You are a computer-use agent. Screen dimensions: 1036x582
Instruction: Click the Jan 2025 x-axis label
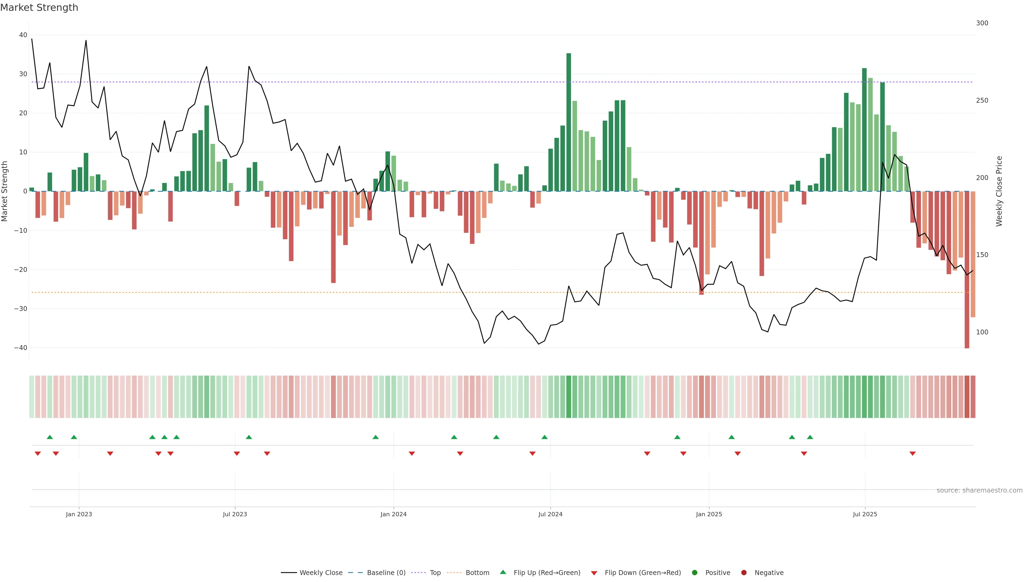click(709, 514)
